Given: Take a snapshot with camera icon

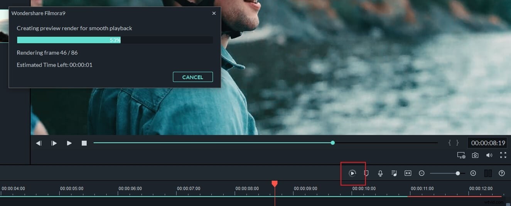Looking at the screenshot, I should (x=475, y=155).
